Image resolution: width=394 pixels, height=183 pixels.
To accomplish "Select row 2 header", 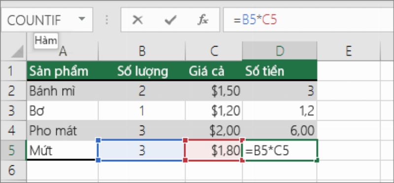I will [x=13, y=91].
